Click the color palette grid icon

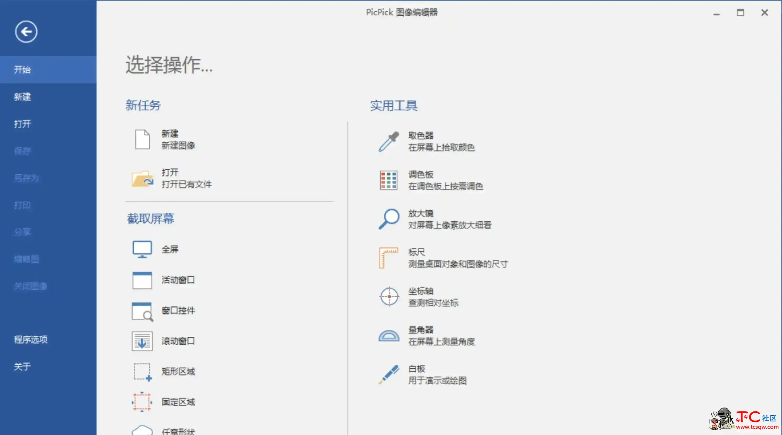click(389, 180)
